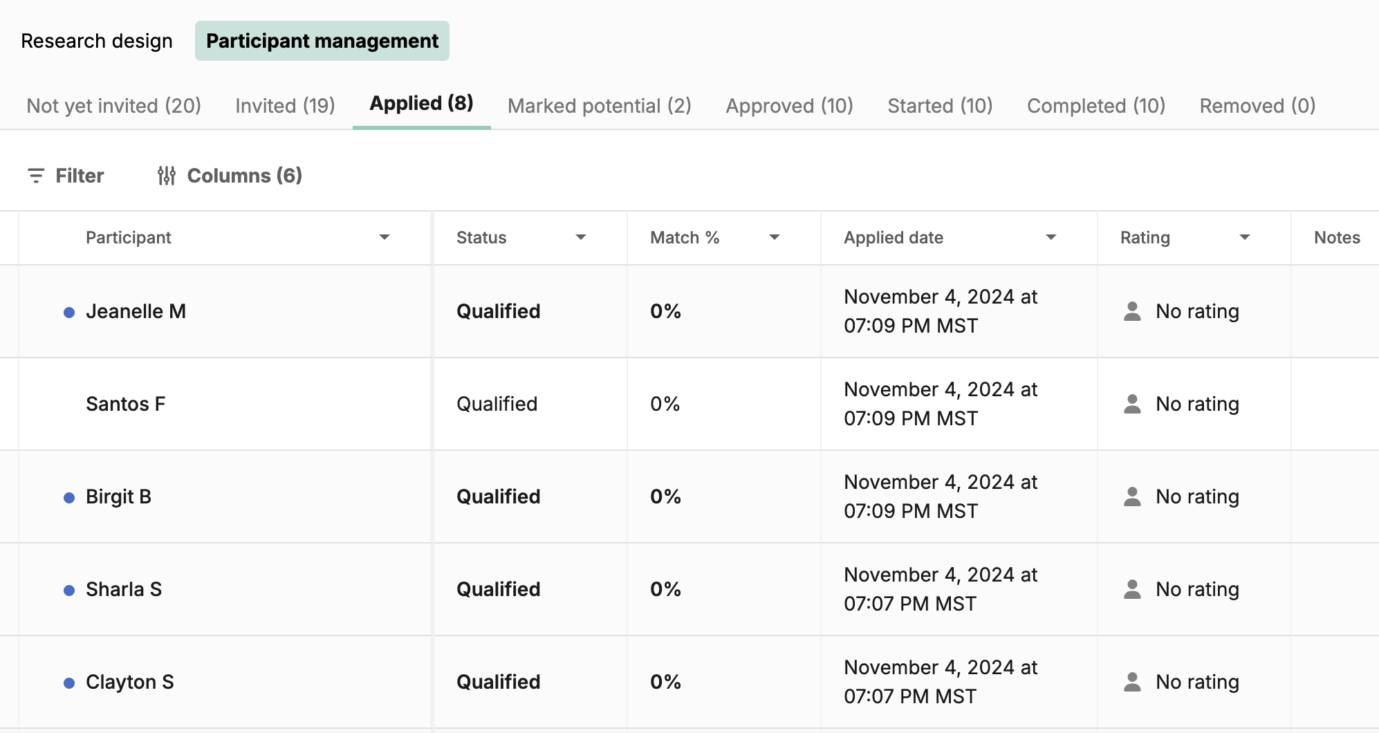Image resolution: width=1379 pixels, height=733 pixels.
Task: Click the rating person icon for Birgit B
Action: click(x=1132, y=497)
